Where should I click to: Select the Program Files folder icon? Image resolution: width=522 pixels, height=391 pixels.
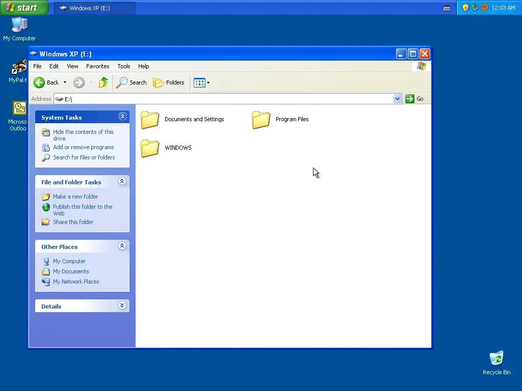[x=261, y=120]
